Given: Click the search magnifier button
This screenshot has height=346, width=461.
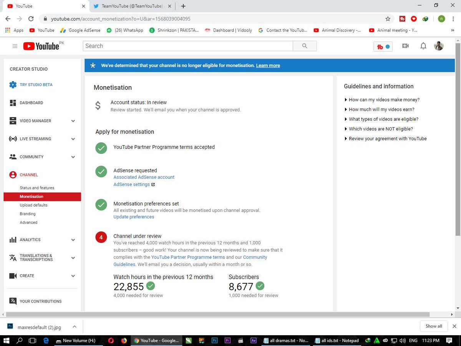Looking at the screenshot, I should pyautogui.click(x=305, y=46).
